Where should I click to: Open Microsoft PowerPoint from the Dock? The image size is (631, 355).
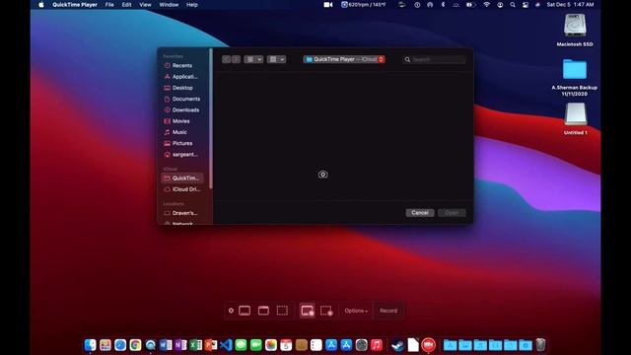211,345
